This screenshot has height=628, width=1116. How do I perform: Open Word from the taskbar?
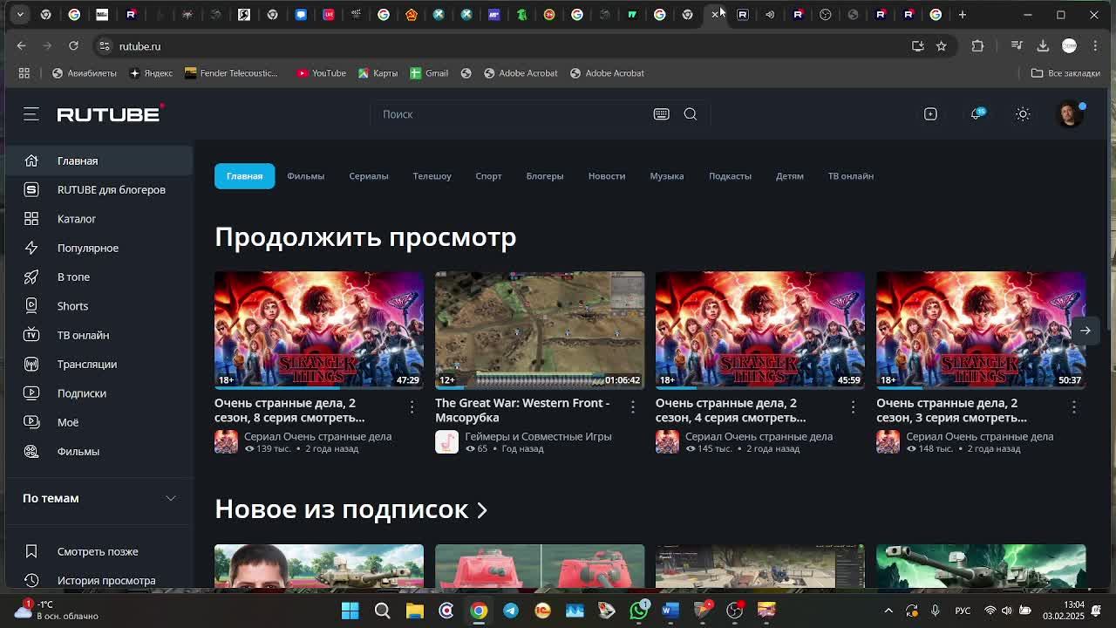(x=670, y=611)
